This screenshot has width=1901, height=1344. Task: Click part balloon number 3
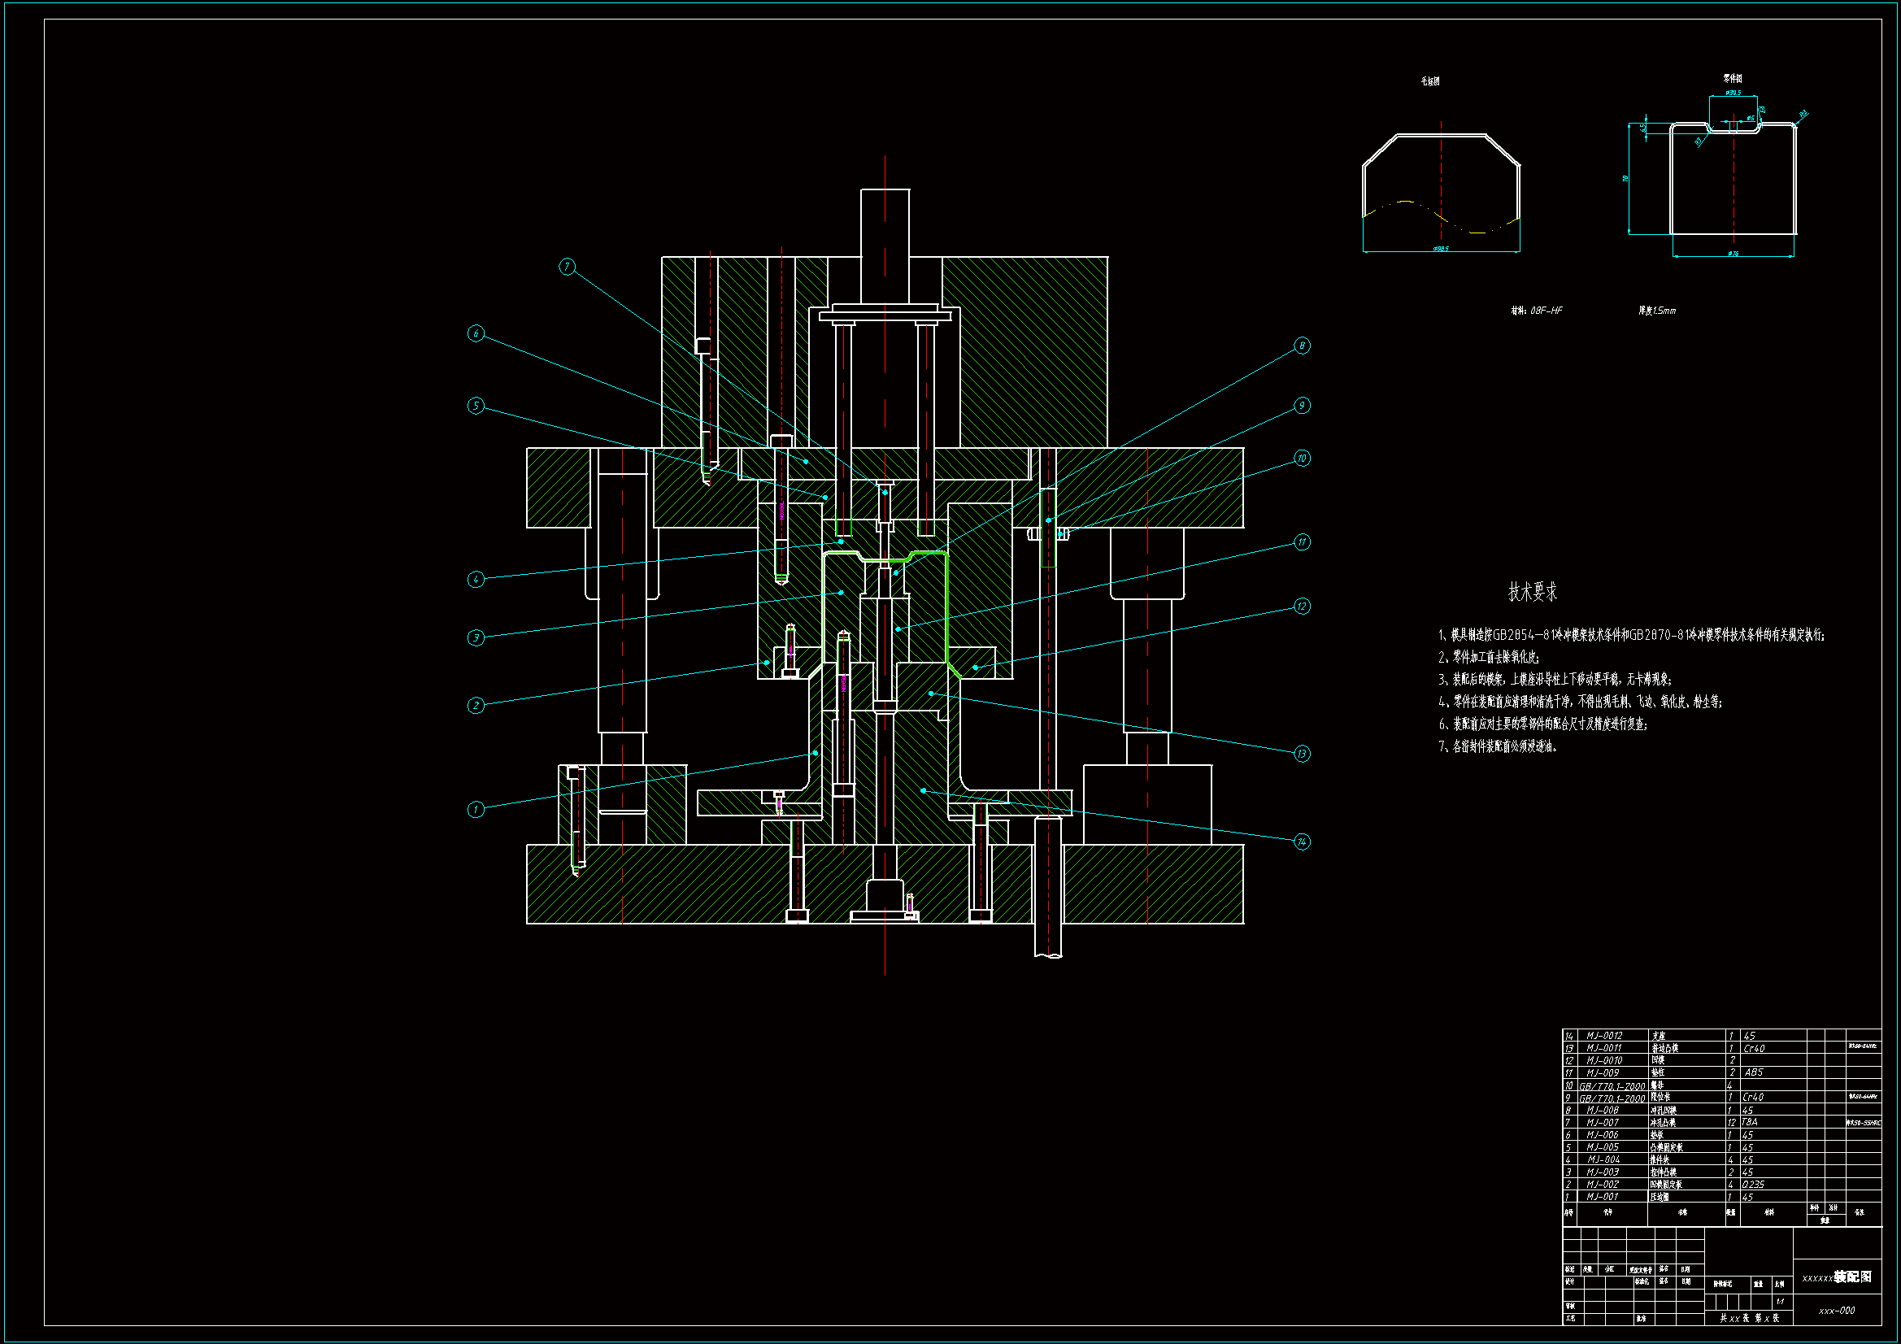coord(475,637)
